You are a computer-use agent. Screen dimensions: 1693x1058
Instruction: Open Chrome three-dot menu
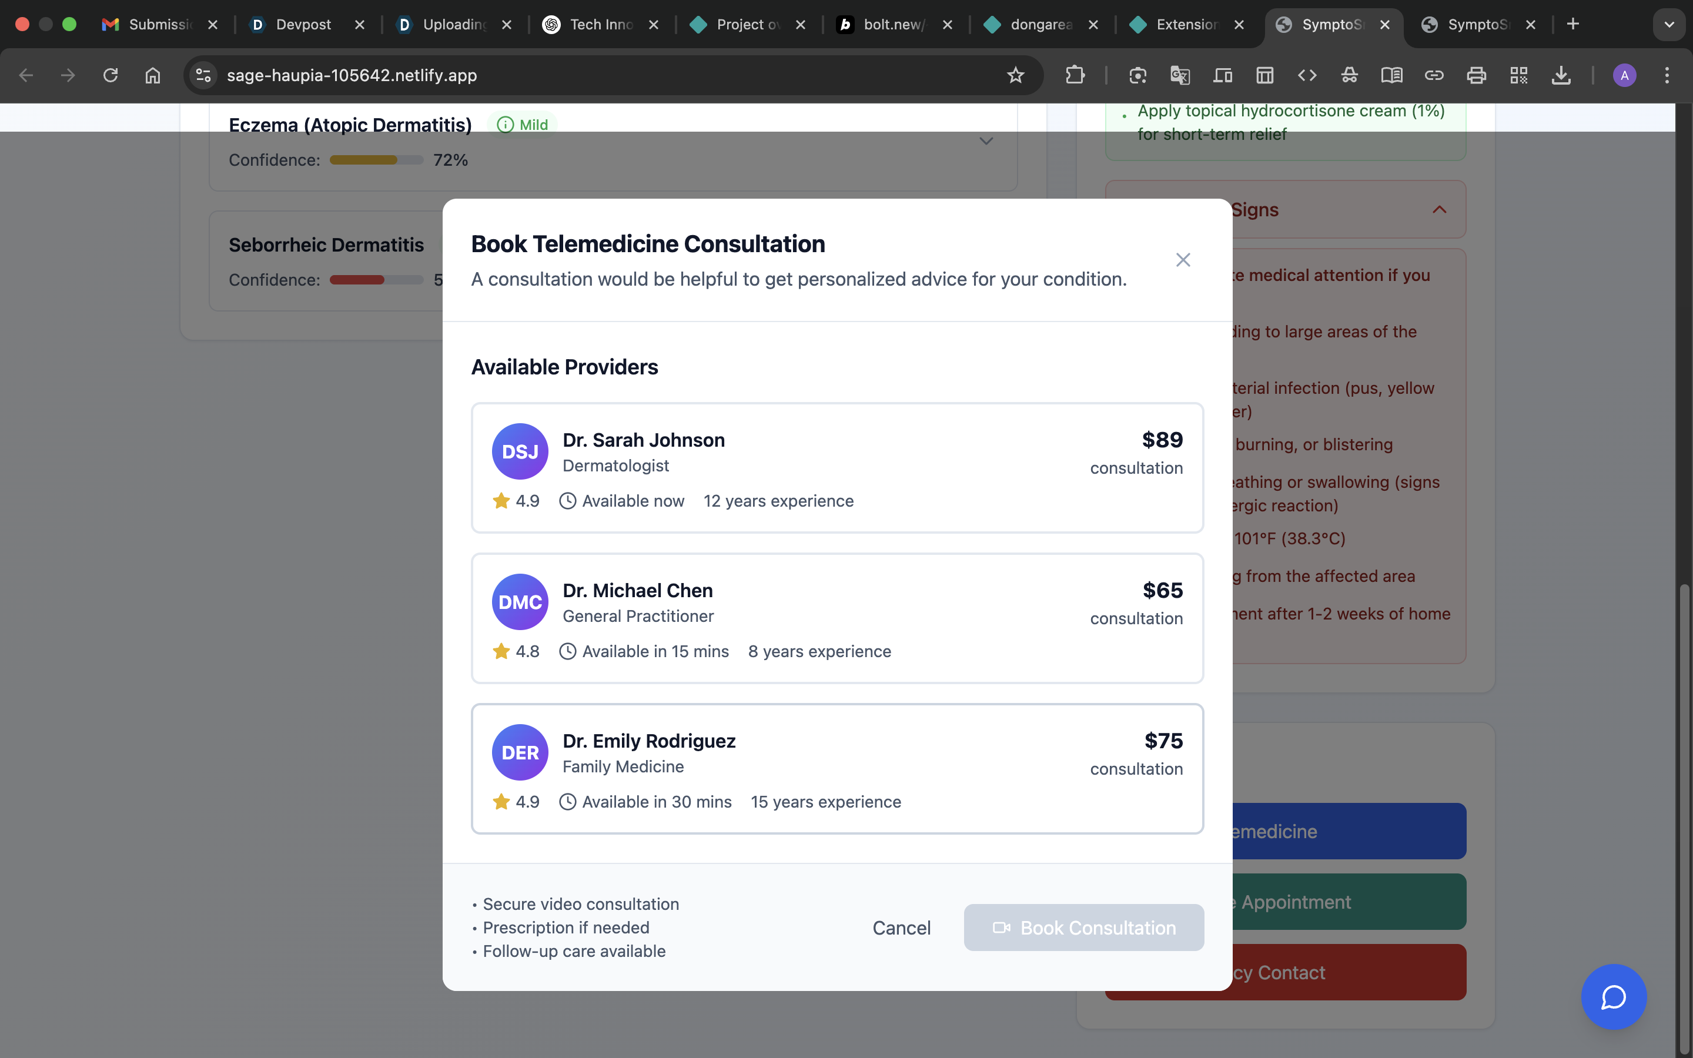pos(1667,75)
